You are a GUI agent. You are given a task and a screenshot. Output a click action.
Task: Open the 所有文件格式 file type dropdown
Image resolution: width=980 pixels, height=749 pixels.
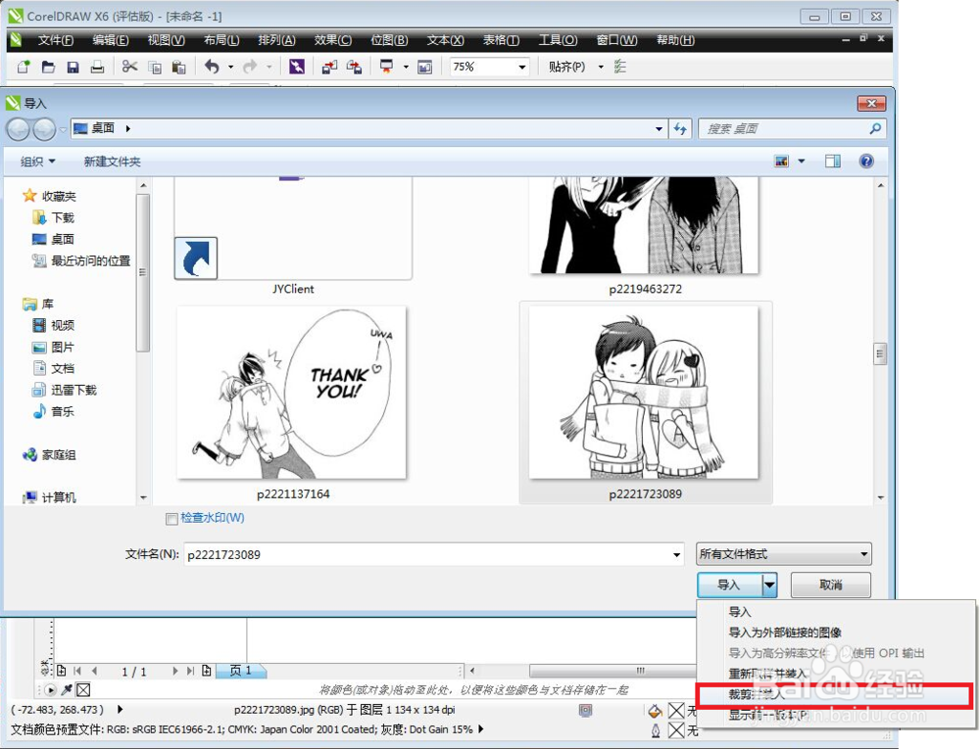coord(863,553)
